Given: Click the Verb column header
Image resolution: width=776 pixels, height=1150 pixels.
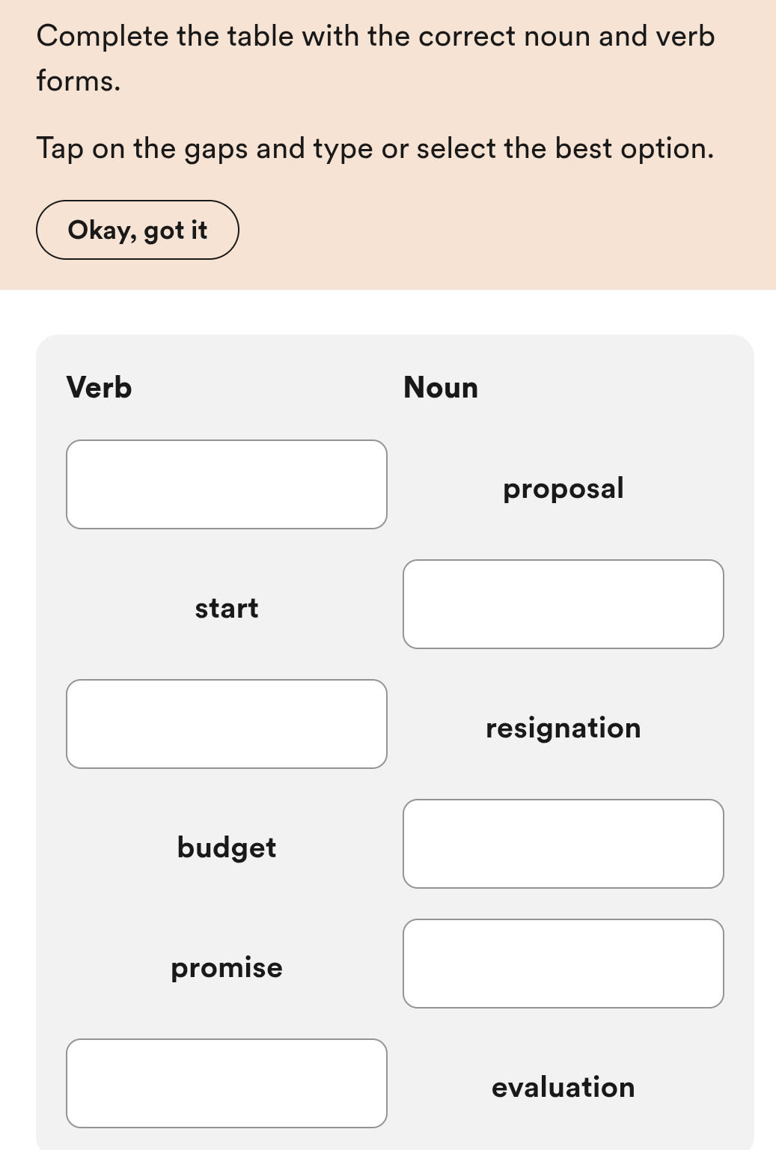Looking at the screenshot, I should coord(100,387).
